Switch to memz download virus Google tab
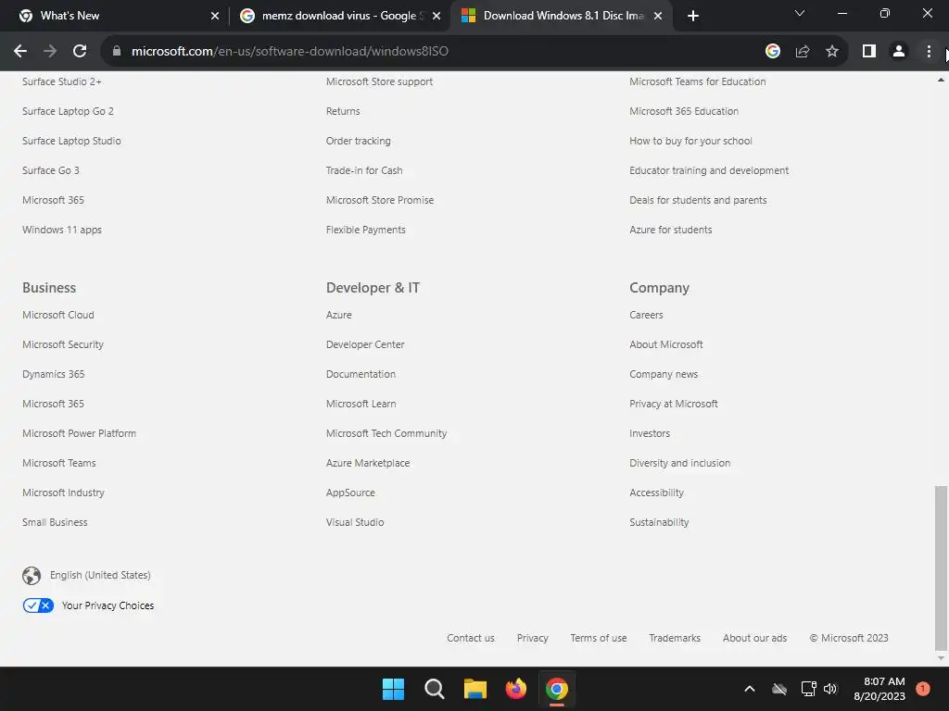Viewport: 949px width, 711px height. (339, 16)
